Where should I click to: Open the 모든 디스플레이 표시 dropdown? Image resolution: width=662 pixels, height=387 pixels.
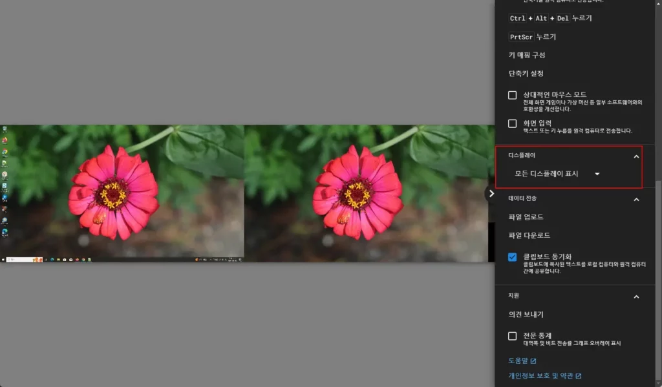click(x=557, y=174)
